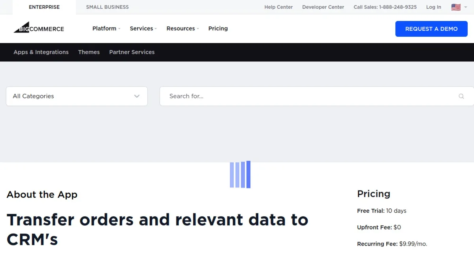Switch to the Enterprise tab

(x=44, y=7)
